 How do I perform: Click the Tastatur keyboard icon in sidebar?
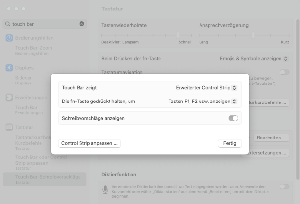click(x=9, y=128)
